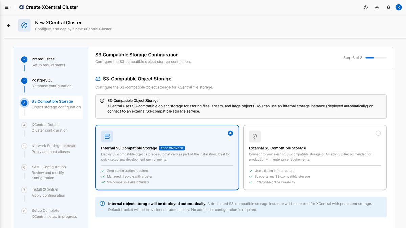Image resolution: width=406 pixels, height=228 pixels.
Task: Click the step 6 circle indicator
Action: pos(24,167)
